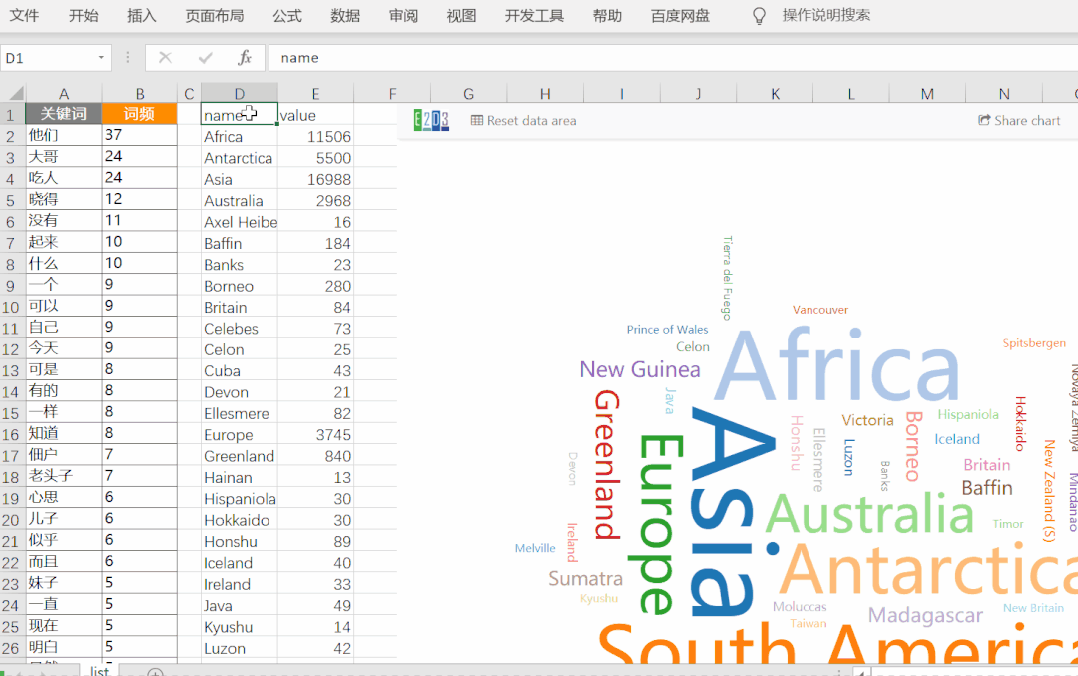Open the 帮助 ribbon tab
1078x676 pixels.
pos(607,16)
